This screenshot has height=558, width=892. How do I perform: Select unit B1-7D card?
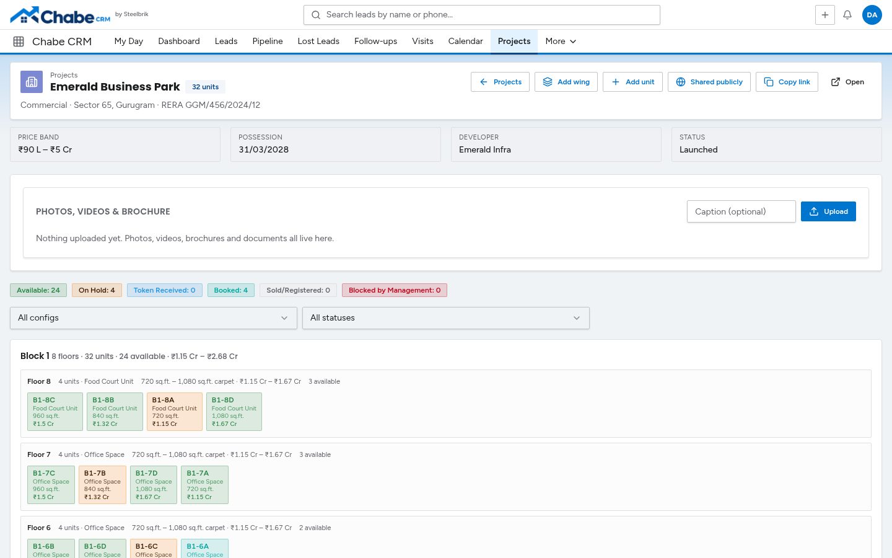(154, 485)
